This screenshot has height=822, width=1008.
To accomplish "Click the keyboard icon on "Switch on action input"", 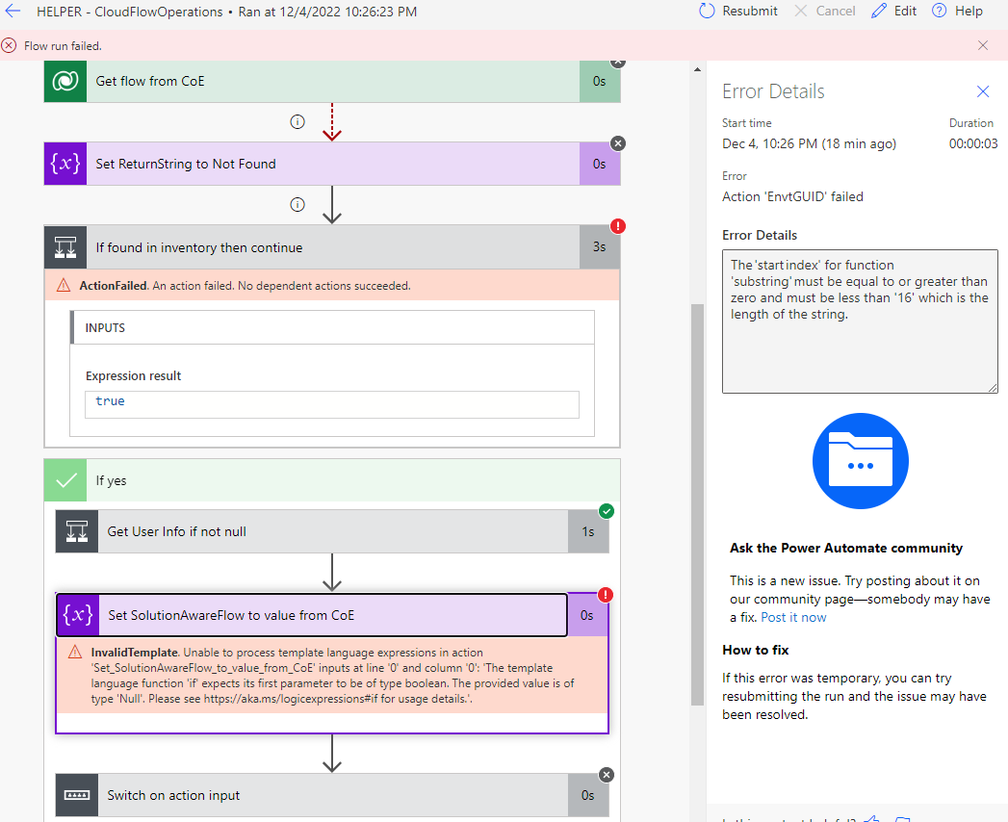I will (x=77, y=794).
